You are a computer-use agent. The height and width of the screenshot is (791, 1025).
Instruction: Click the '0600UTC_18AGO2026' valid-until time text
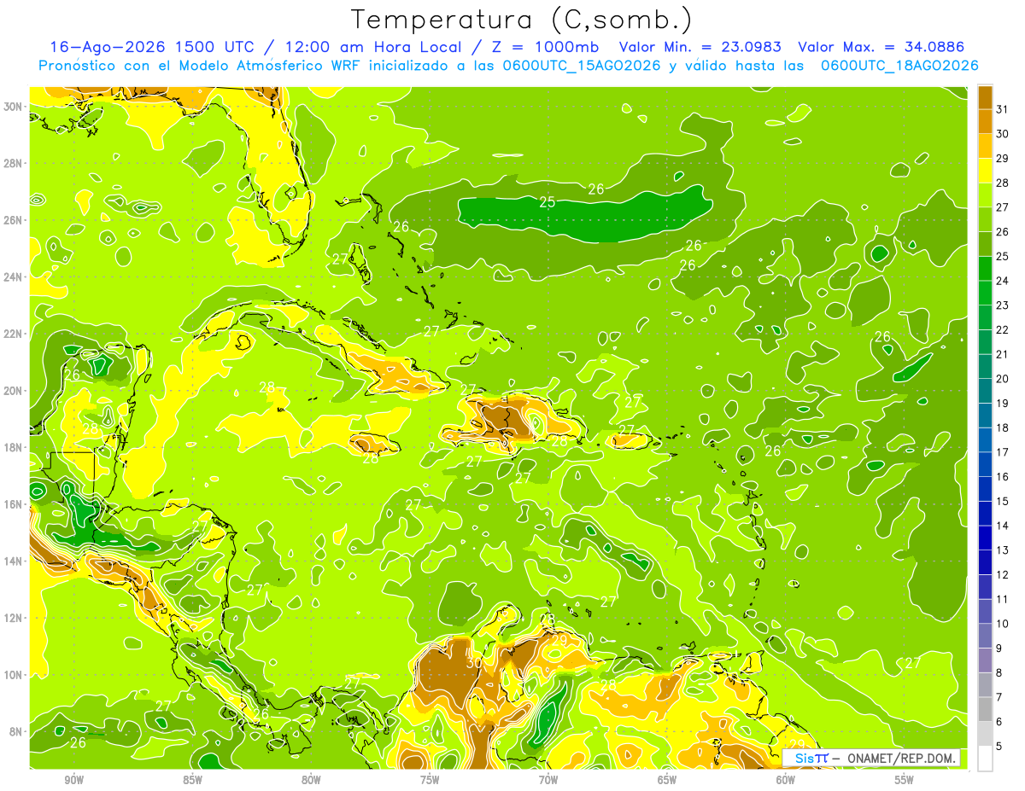click(899, 66)
